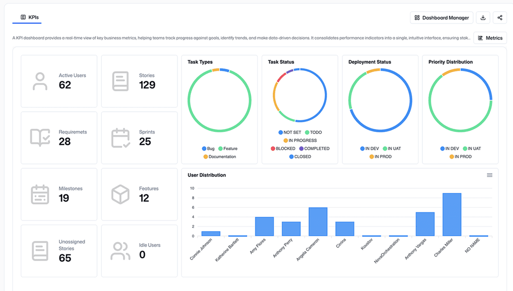Click the Sprints calendar icon
The image size is (513, 291).
coord(120,138)
